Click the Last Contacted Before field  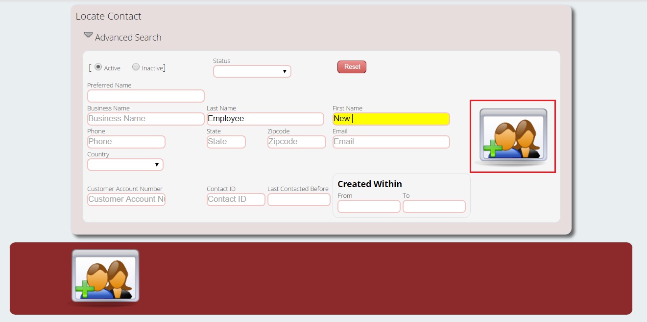pyautogui.click(x=299, y=199)
